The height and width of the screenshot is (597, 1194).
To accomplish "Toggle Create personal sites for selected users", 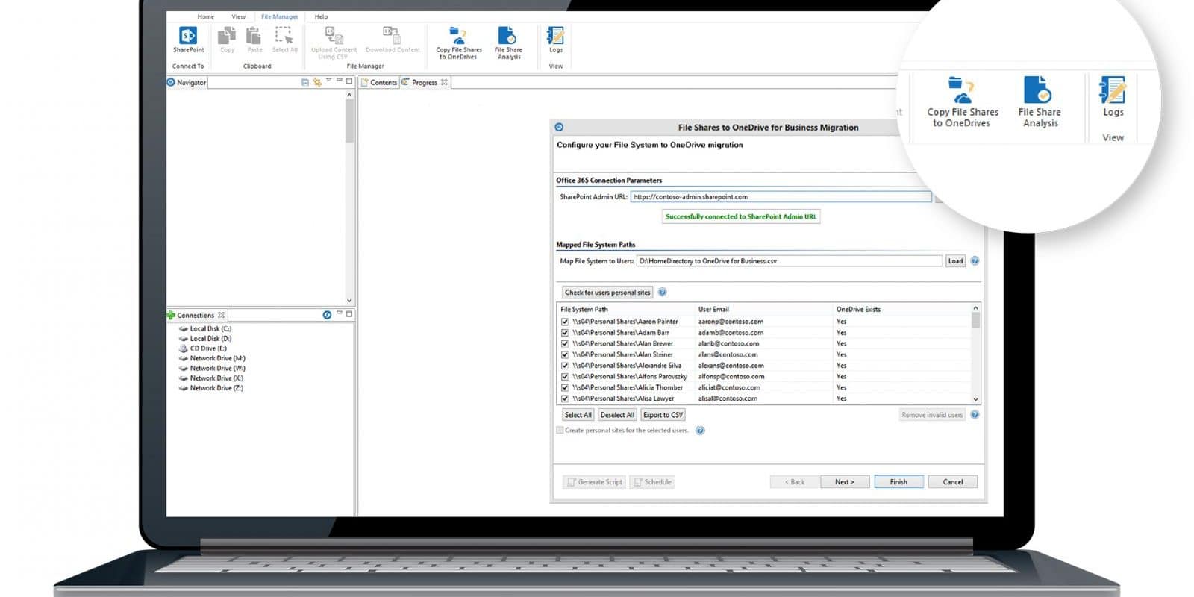I will coord(560,431).
